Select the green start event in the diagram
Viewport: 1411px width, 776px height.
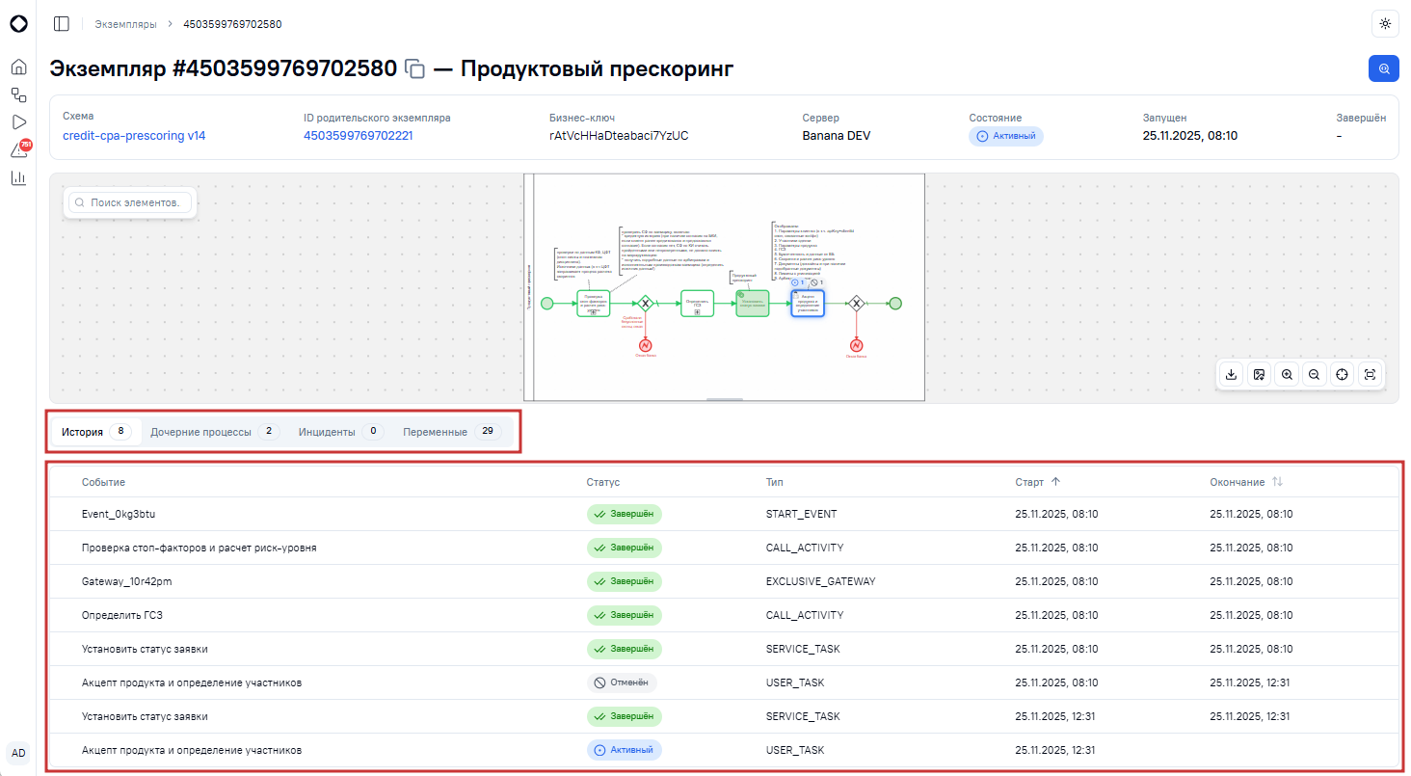[x=547, y=303]
